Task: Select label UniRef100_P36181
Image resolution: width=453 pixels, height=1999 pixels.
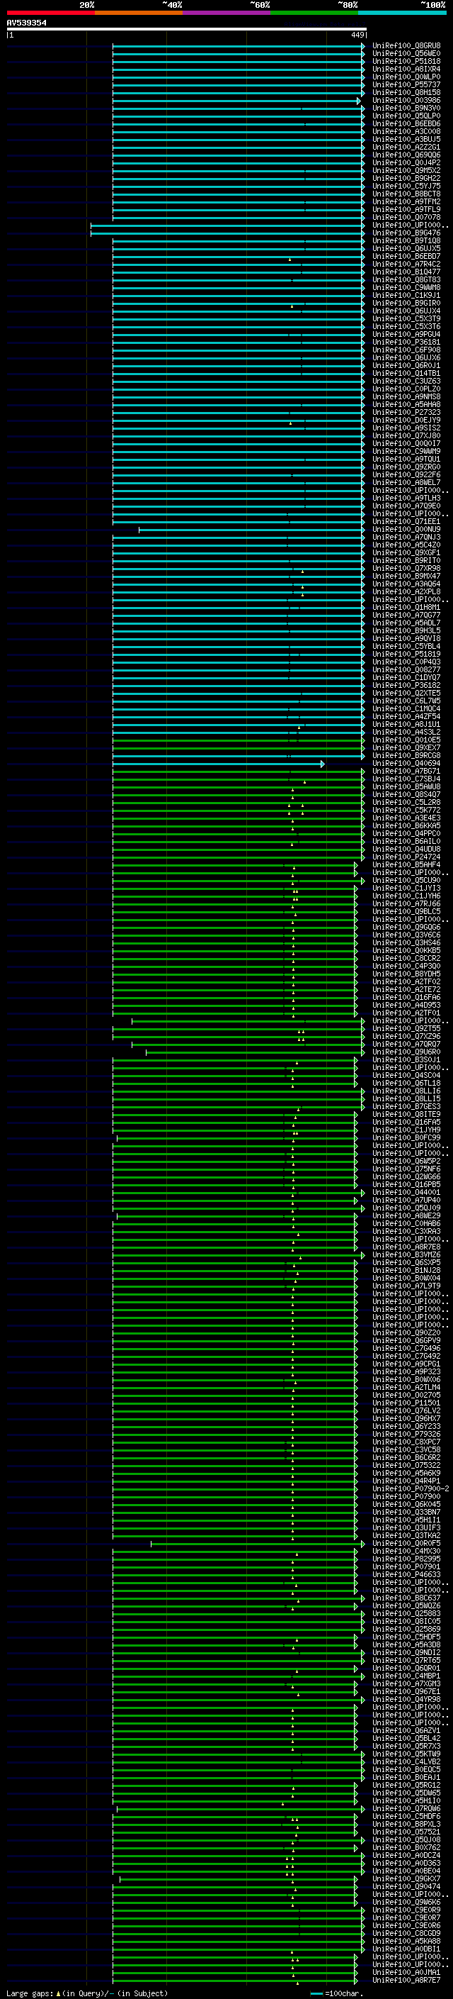Action: click(x=406, y=343)
